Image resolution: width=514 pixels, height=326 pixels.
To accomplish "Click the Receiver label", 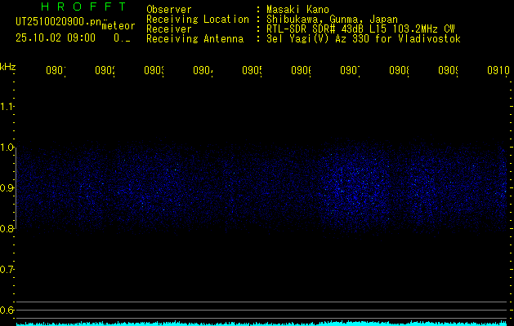I will (169, 29).
